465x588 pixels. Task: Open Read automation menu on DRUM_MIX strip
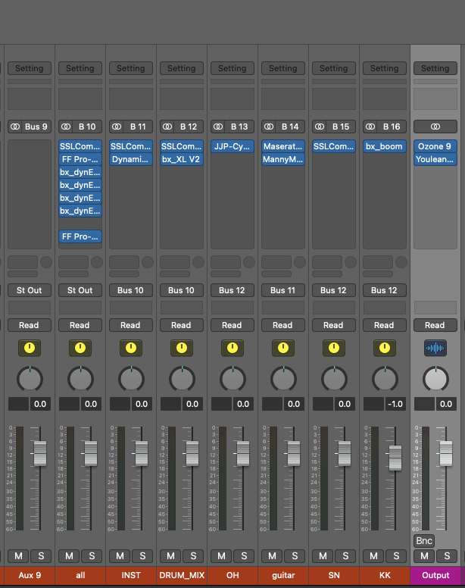coord(182,325)
